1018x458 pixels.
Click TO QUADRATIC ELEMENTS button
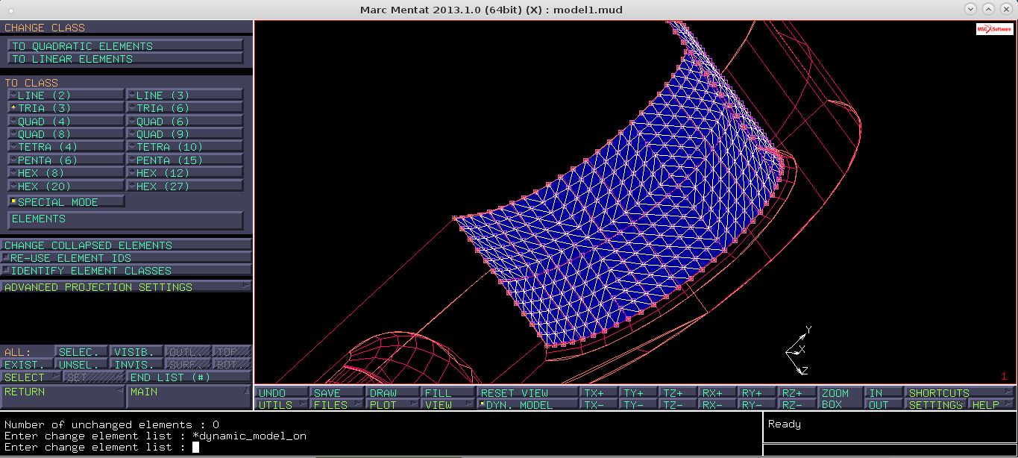coord(125,46)
